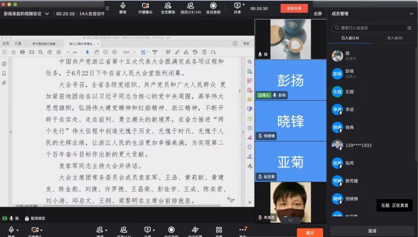Click the bookmark star icon in PDF toolbar

coord(13,52)
